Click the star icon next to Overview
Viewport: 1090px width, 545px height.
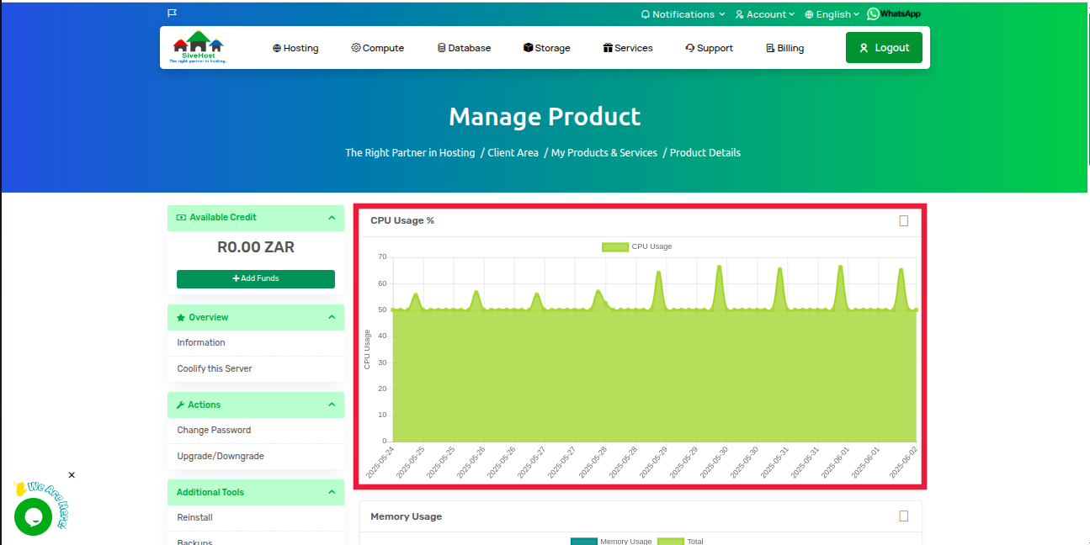[x=181, y=318]
